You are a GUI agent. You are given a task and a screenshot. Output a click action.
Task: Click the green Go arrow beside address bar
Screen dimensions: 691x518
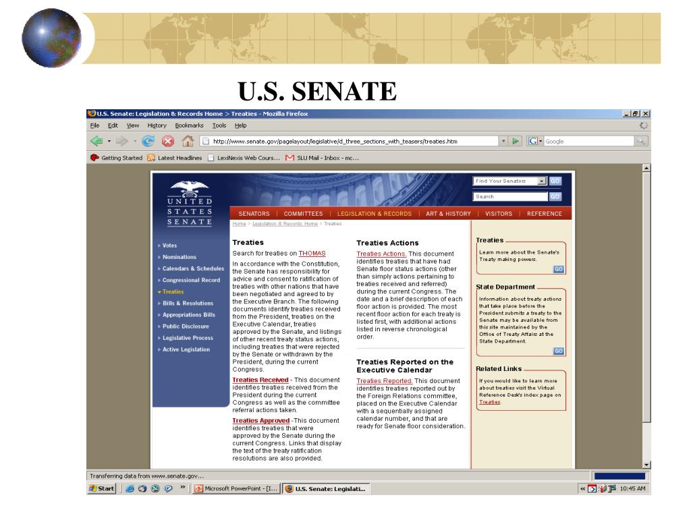[515, 141]
